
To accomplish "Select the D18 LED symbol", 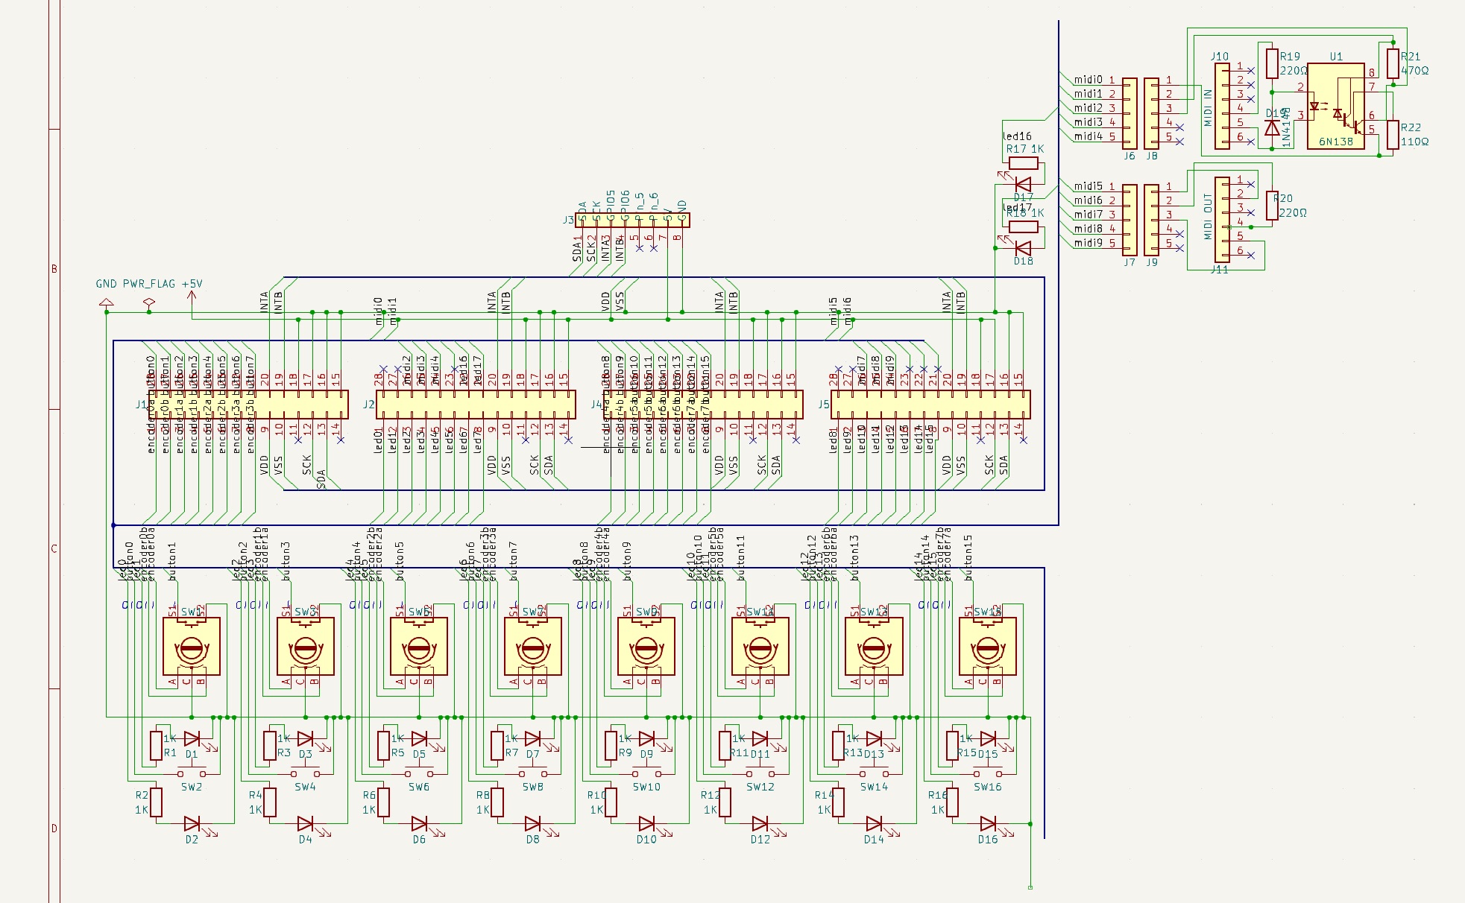I will 1024,247.
